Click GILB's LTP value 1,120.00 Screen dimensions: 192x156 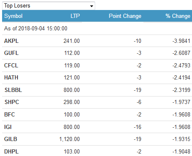coord(69,139)
